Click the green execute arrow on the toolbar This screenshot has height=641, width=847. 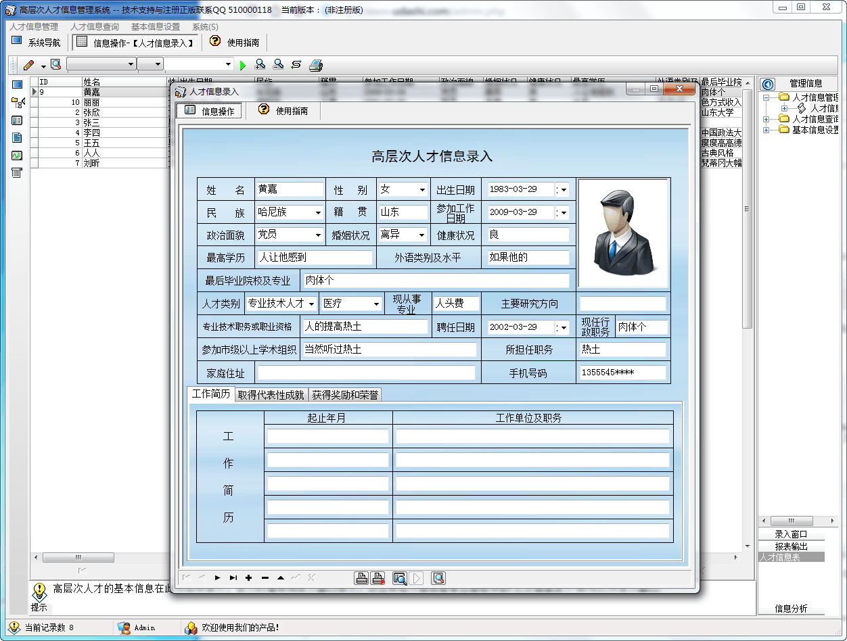click(x=244, y=64)
